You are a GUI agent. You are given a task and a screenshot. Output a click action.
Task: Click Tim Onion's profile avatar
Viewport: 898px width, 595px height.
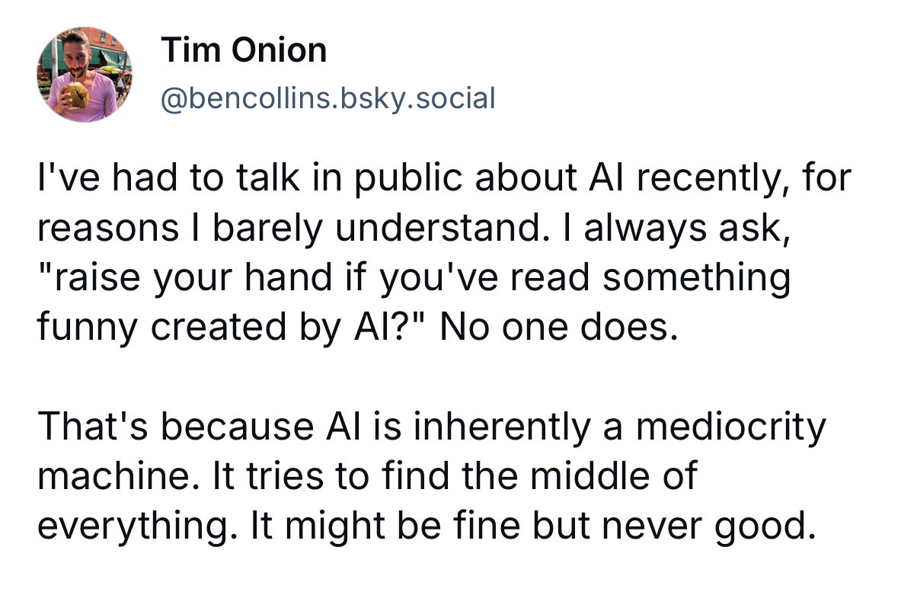[84, 74]
